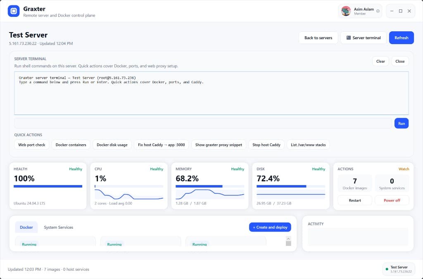Run the Docker disk usage quick action
The height and width of the screenshot is (279, 423).
point(112,145)
